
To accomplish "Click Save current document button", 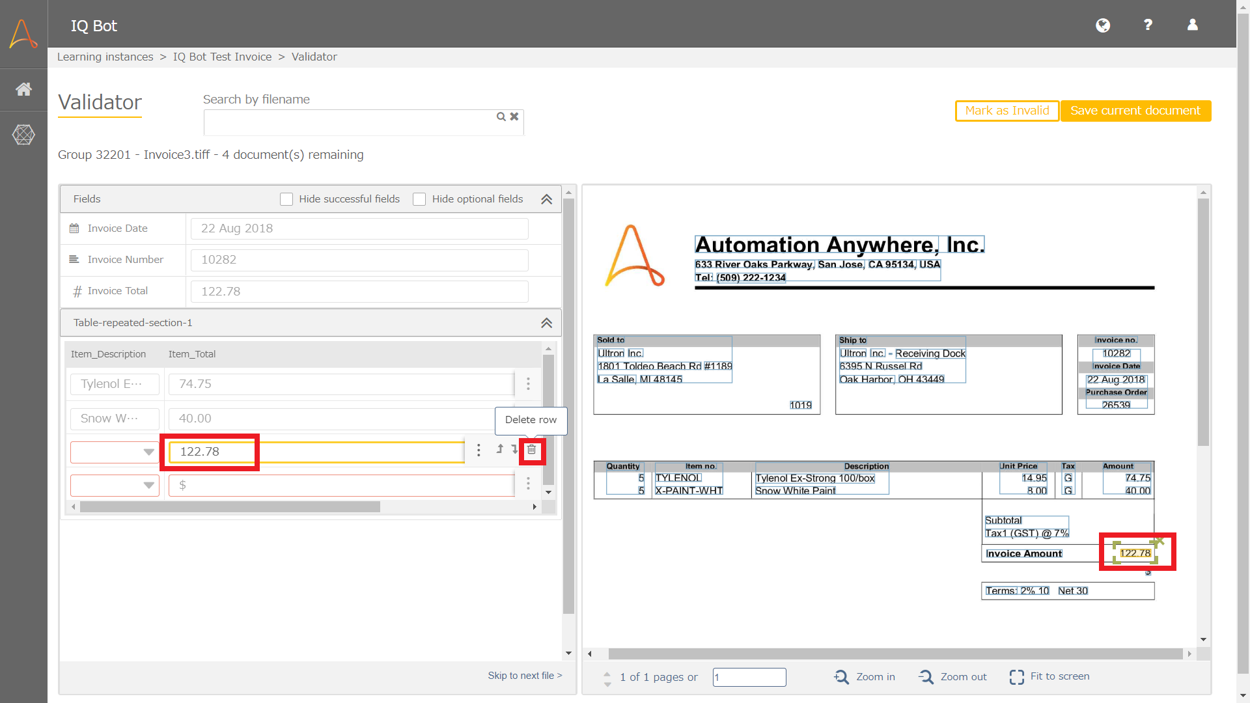I will (x=1135, y=111).
